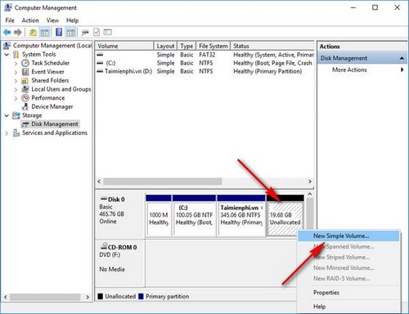
Task: Collapse the System Tools node
Action: point(7,55)
